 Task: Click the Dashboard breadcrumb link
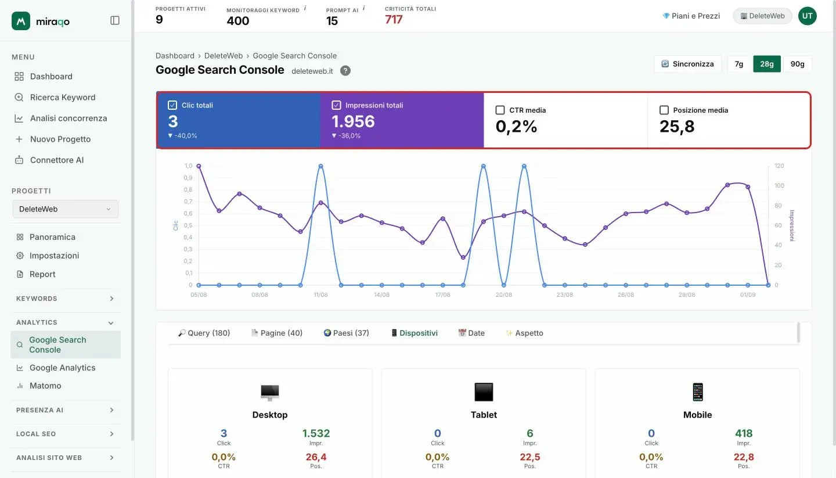click(175, 56)
